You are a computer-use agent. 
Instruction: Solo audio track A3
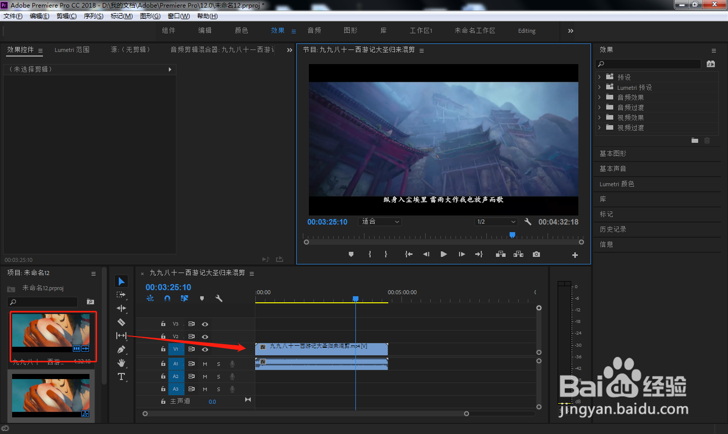[218, 389]
